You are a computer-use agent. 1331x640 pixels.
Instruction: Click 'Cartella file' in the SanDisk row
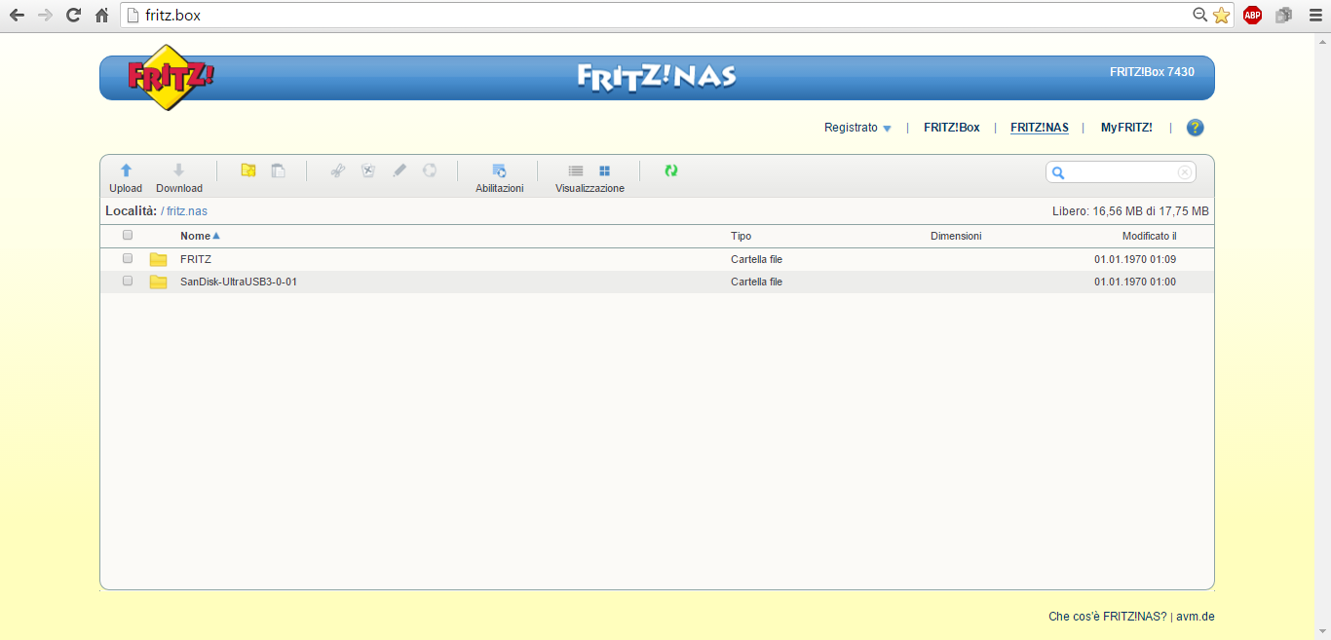(756, 282)
